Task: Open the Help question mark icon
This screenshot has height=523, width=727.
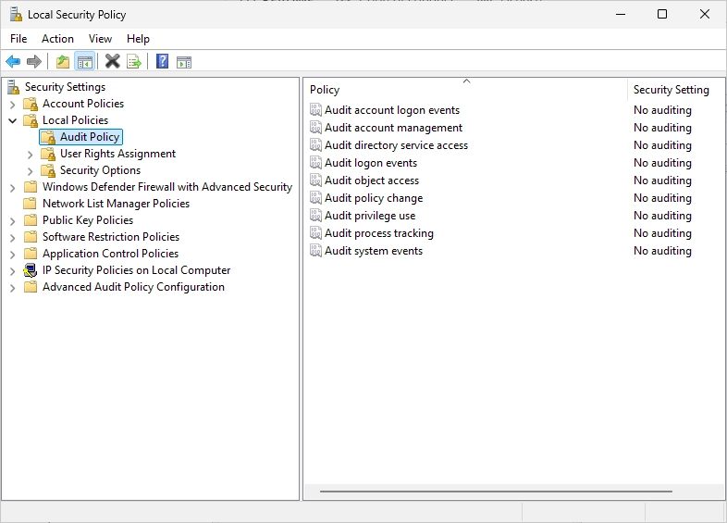Action: (x=162, y=61)
